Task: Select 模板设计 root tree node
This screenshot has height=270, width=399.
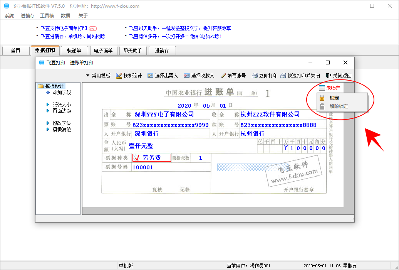Action: [x=54, y=86]
